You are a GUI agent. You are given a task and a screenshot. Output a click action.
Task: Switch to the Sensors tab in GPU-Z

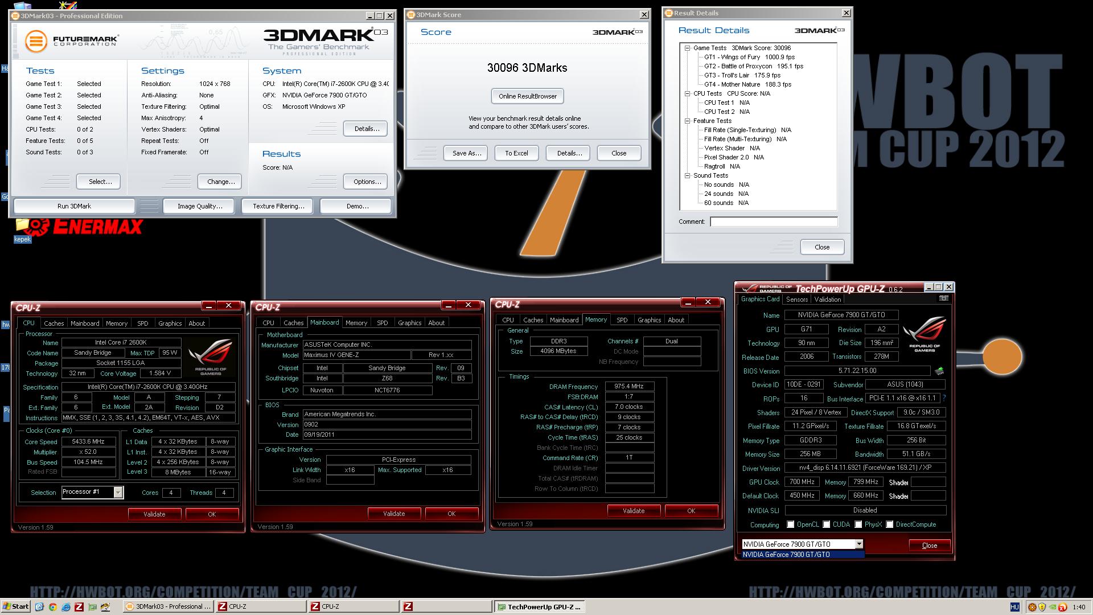(796, 300)
